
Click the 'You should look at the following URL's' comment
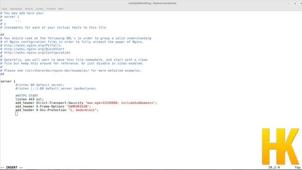click(x=76, y=38)
